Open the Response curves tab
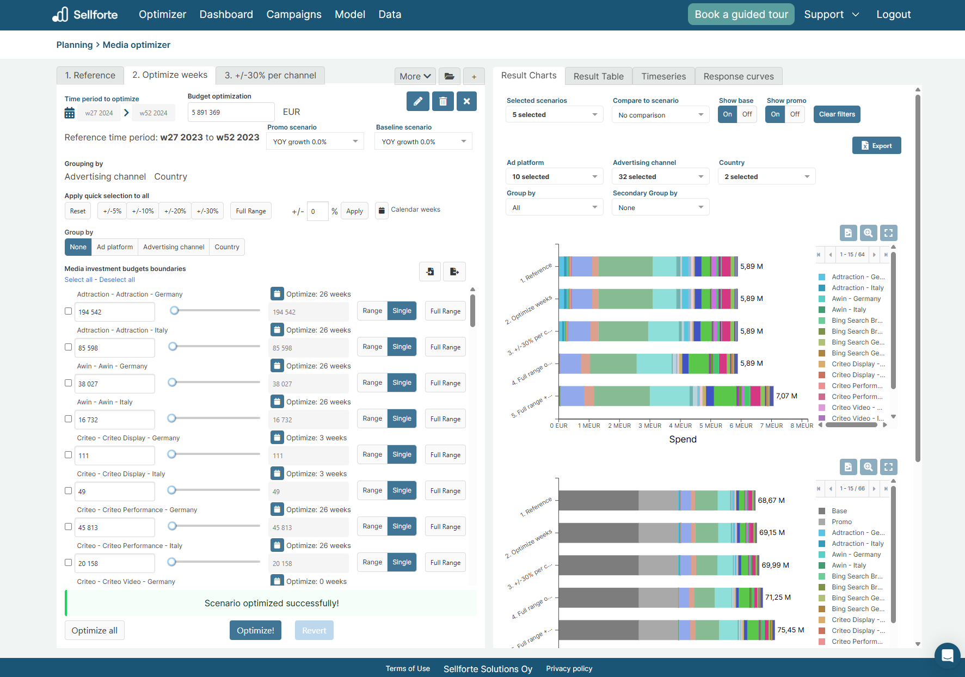Viewport: 965px width, 677px height. tap(739, 76)
